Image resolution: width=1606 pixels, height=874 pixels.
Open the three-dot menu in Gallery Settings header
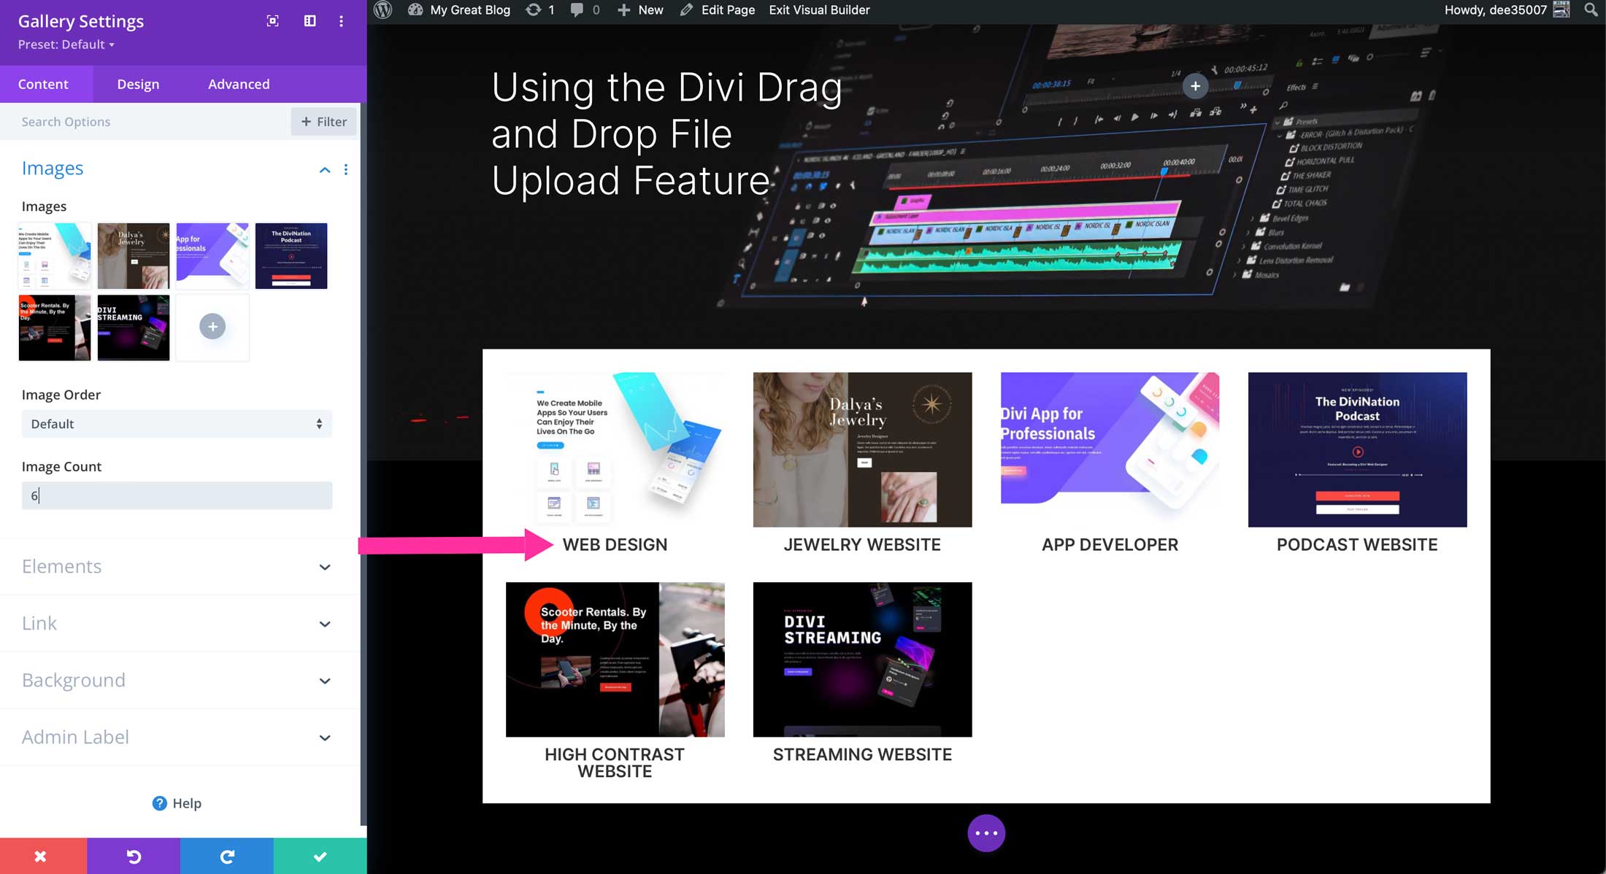[341, 20]
